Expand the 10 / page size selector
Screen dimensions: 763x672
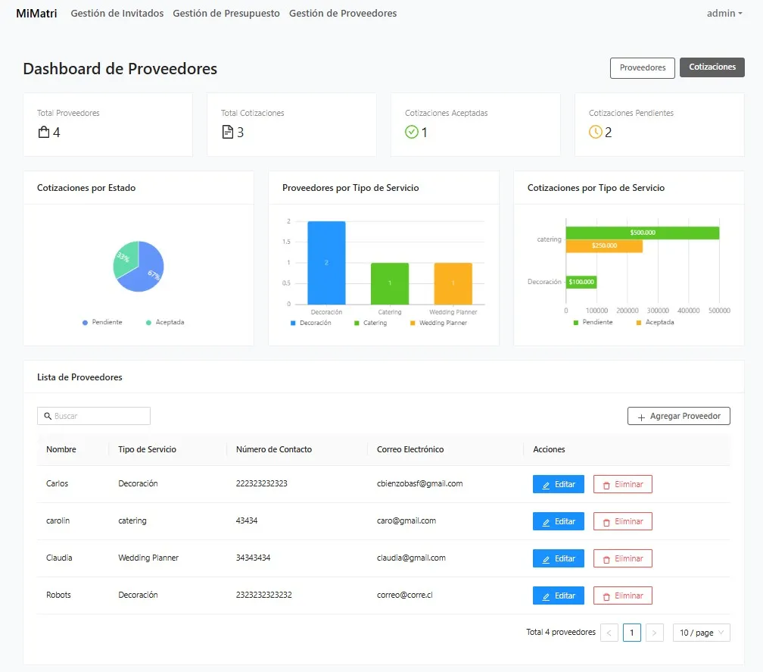[701, 633]
